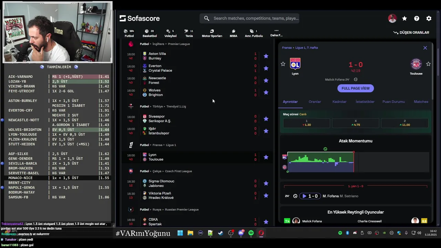Toggle favorite star for Wolves–Brighton
441x248 pixels.
266,92
